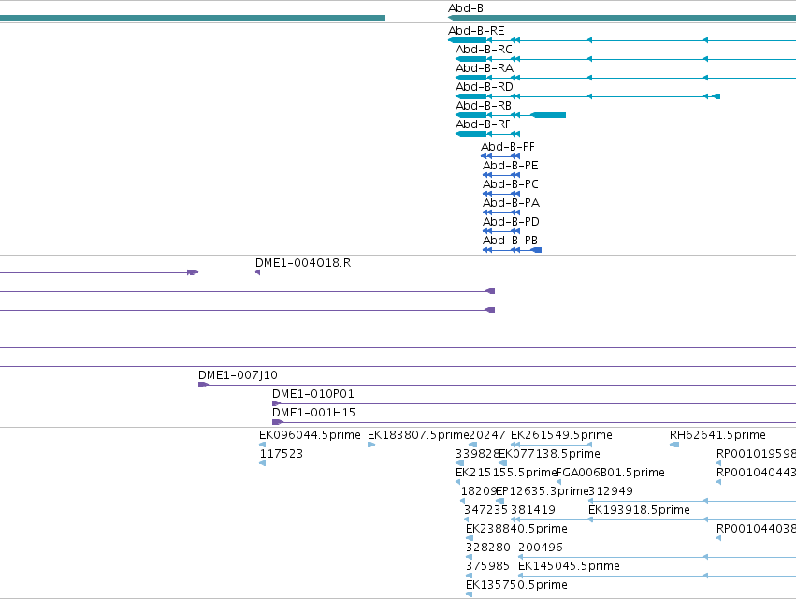Click the FGA006B01.5prime arrow glyph
The image size is (796, 599).
559,482
